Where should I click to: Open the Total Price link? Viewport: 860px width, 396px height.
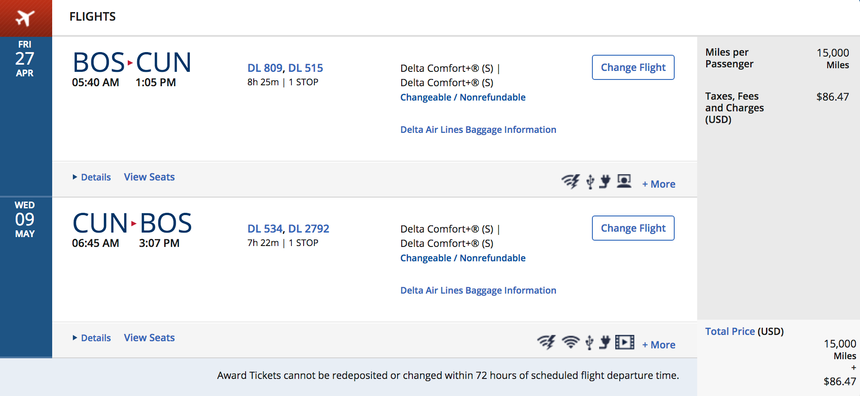click(730, 332)
